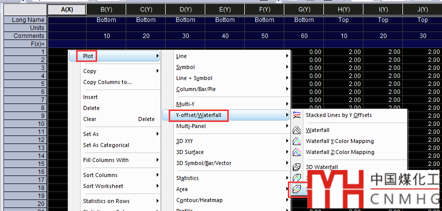Image resolution: width=442 pixels, height=211 pixels.
Task: Select the I(Y) column header
Action: tap(383, 9)
